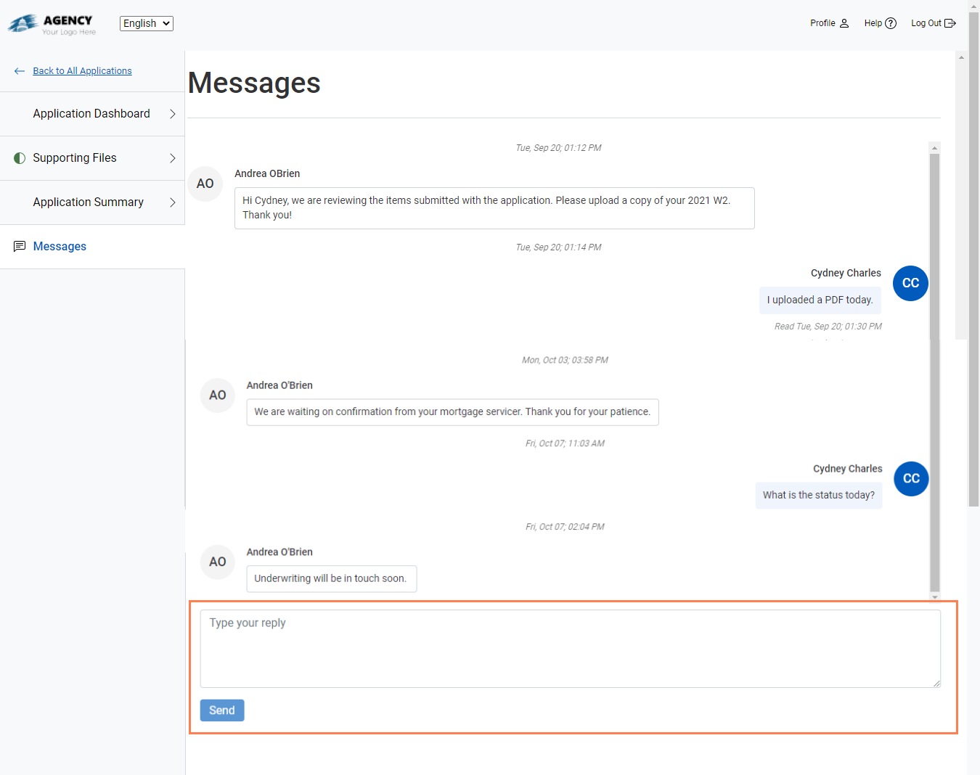
Task: Click the Log Out arrow icon
Action: pos(950,23)
